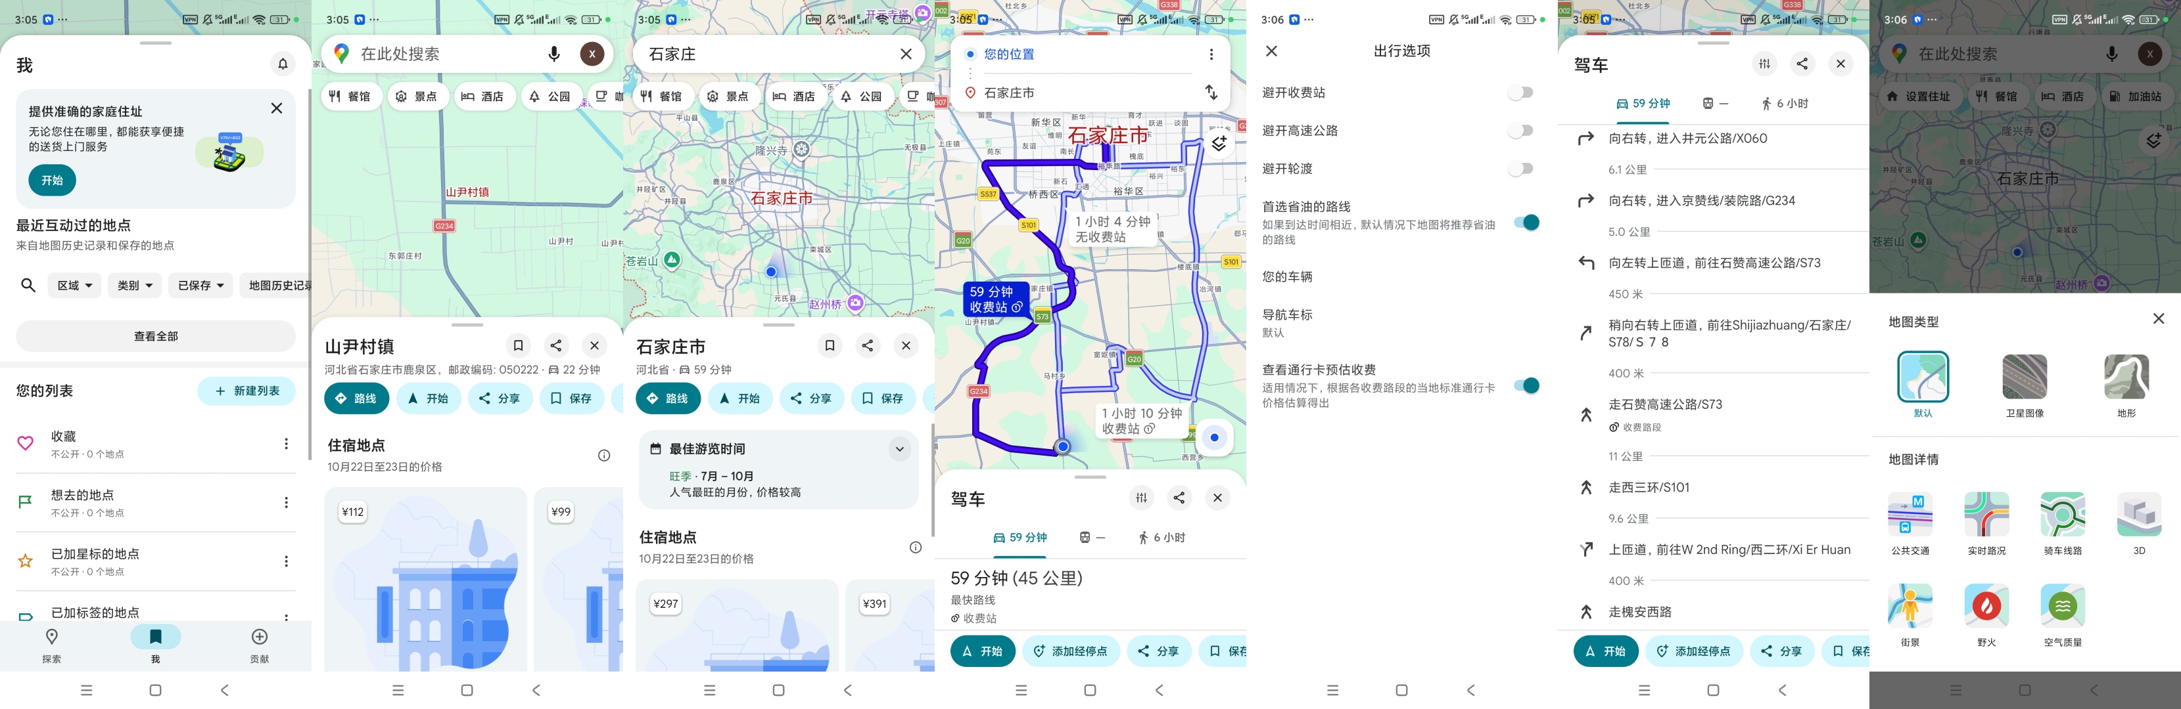Tap 开始 in the home address card
The height and width of the screenshot is (709, 2181).
[x=53, y=181]
